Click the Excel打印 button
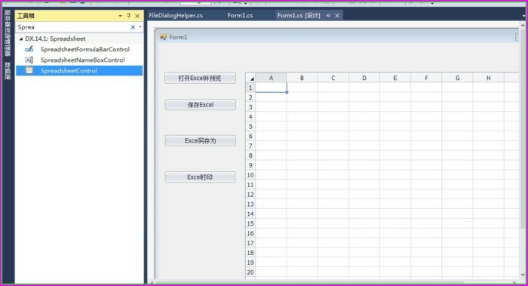This screenshot has height=286, width=528. point(200,177)
